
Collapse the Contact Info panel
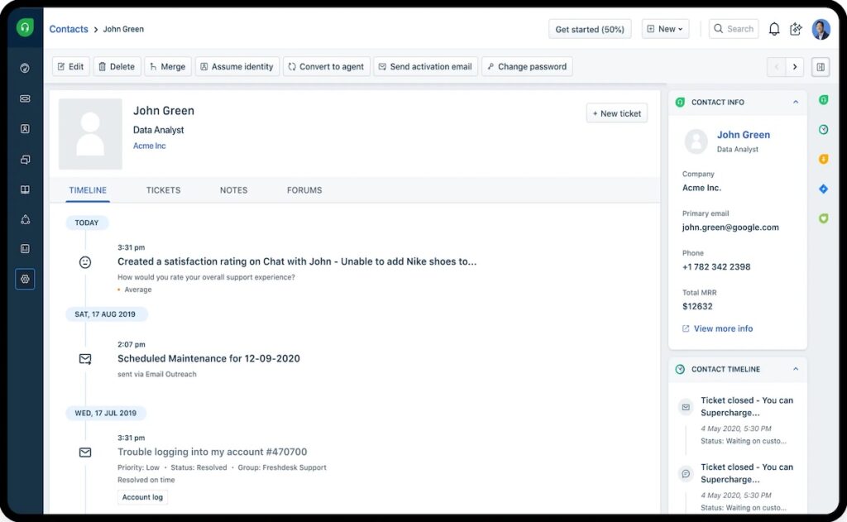tap(797, 102)
